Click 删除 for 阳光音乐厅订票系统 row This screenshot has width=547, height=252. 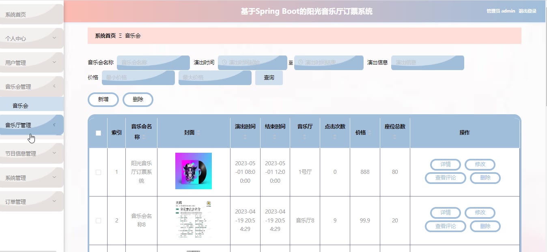[485, 178]
